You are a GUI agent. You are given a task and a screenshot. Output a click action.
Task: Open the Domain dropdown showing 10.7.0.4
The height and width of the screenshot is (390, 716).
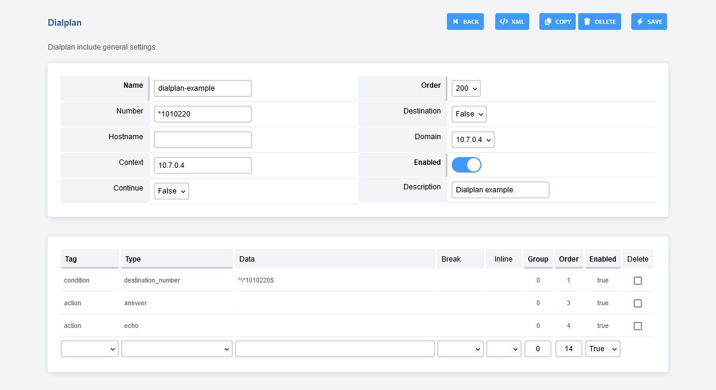click(473, 140)
